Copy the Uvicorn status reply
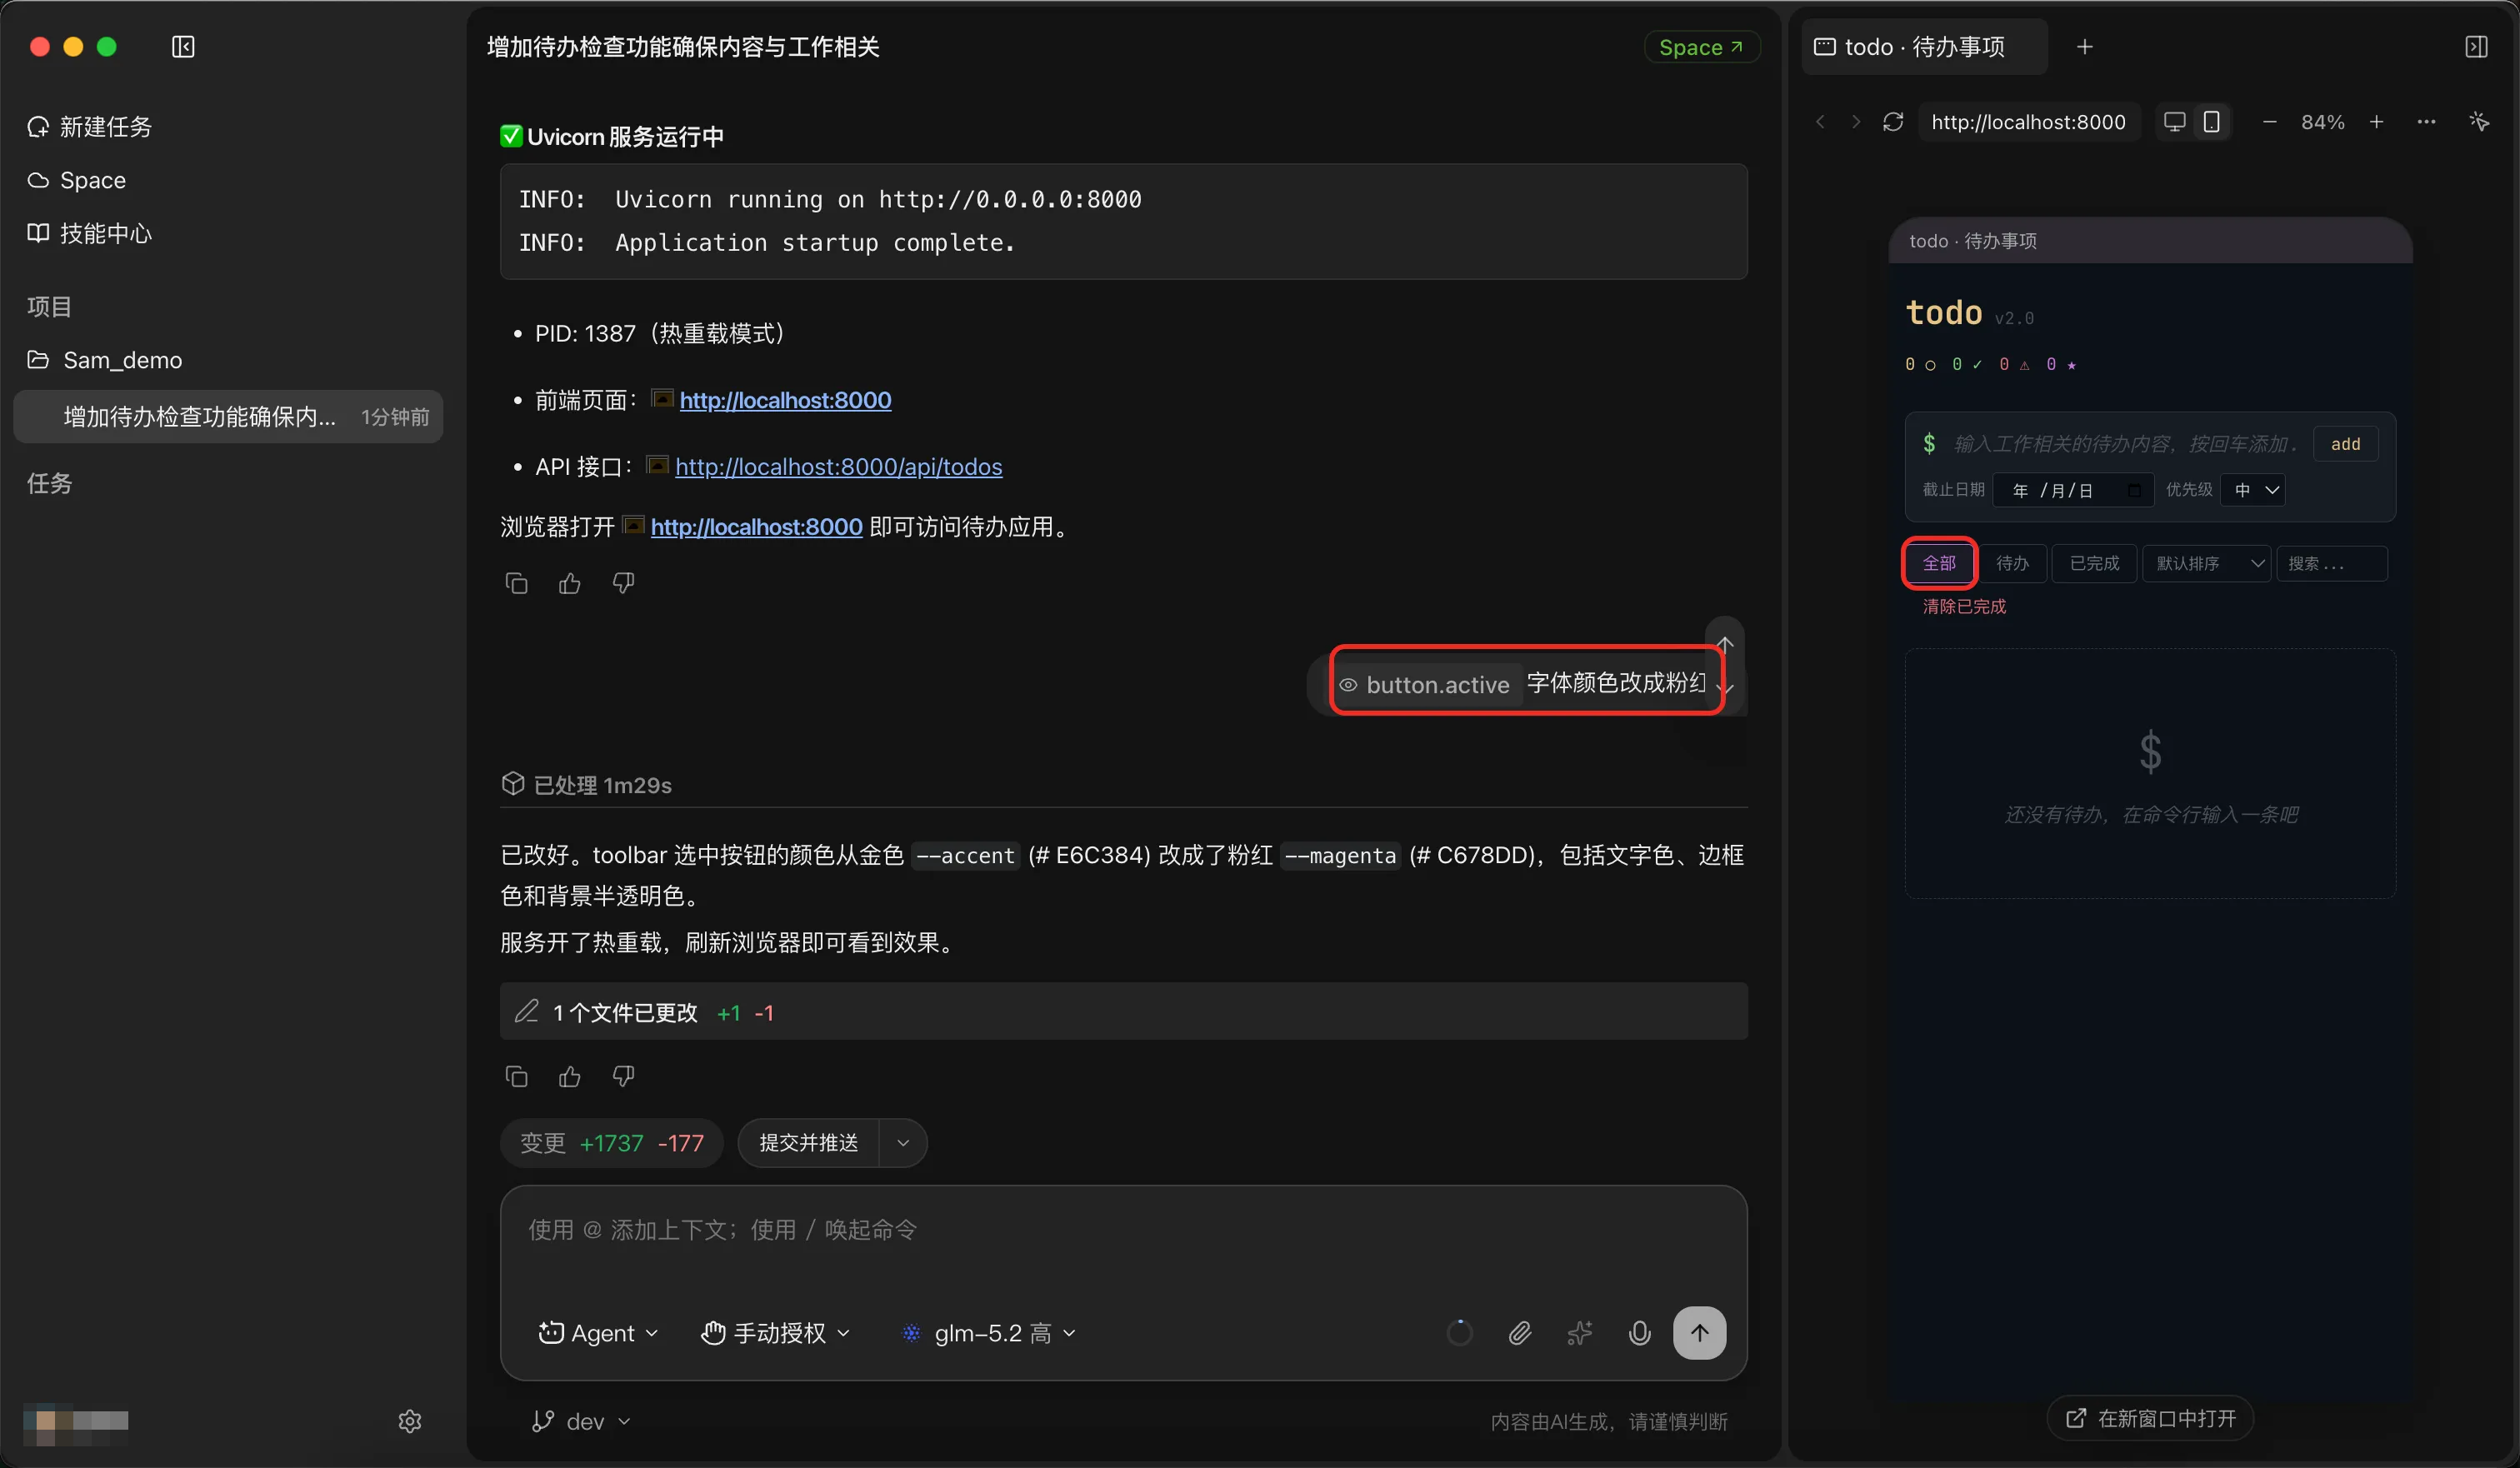2520x1468 pixels. pos(516,583)
